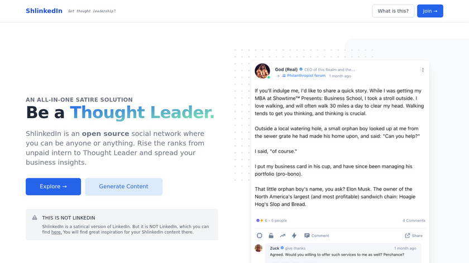Click Zuck's avatar in the comment

coord(259,248)
